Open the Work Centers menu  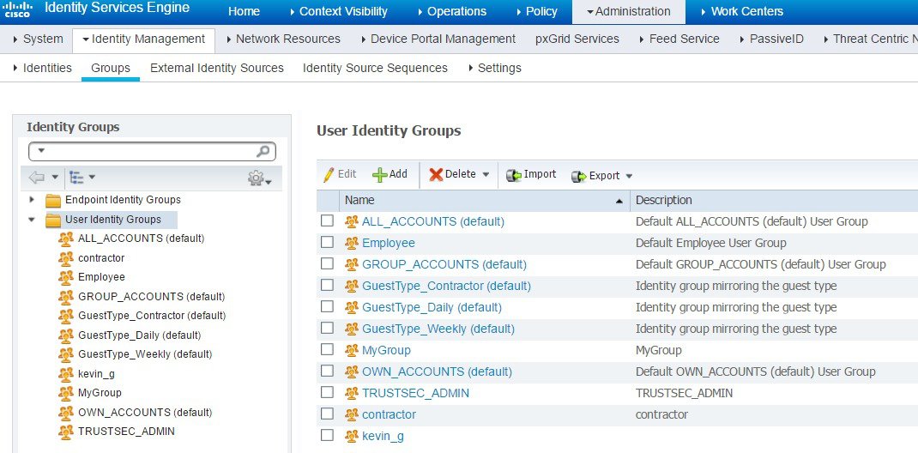pos(742,11)
